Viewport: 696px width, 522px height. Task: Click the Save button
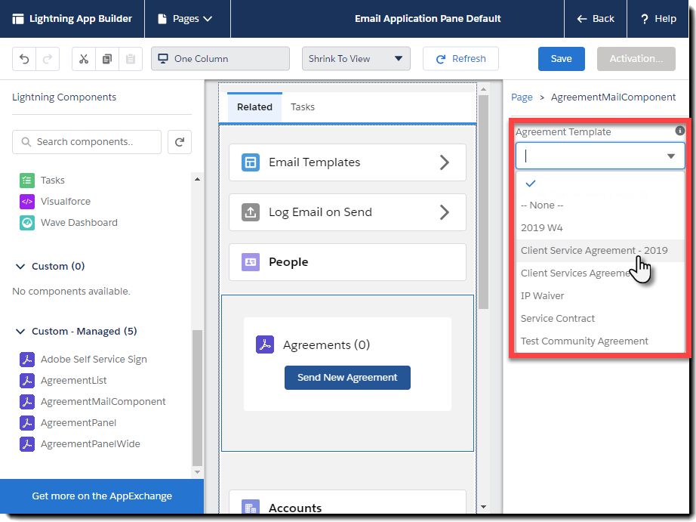click(x=561, y=59)
